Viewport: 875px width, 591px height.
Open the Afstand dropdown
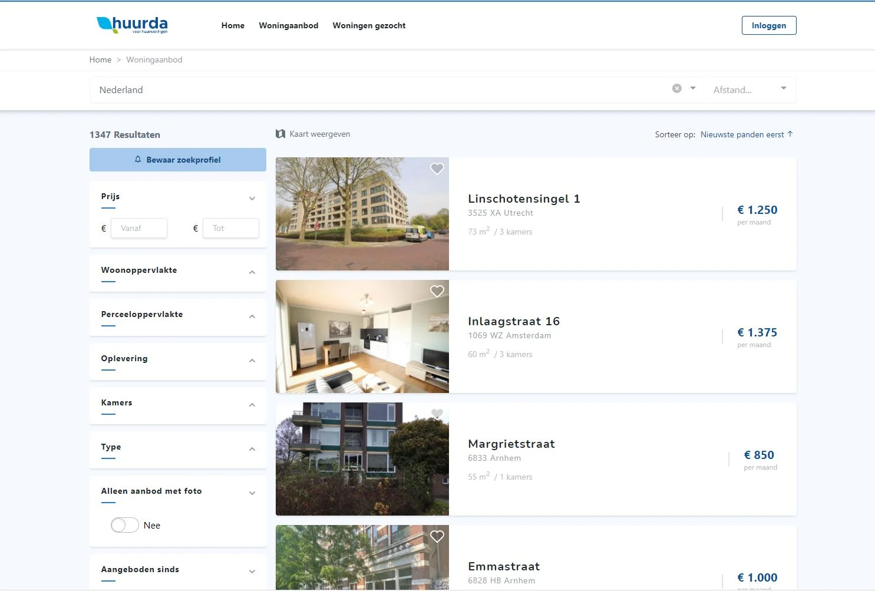pos(782,88)
